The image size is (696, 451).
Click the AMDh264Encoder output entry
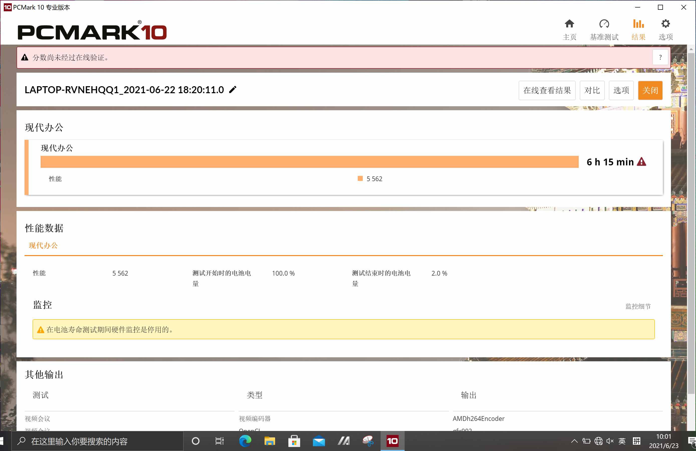point(479,418)
